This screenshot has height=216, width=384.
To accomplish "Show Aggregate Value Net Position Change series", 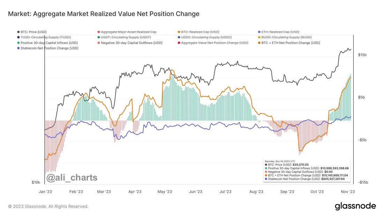I will pos(213,43).
